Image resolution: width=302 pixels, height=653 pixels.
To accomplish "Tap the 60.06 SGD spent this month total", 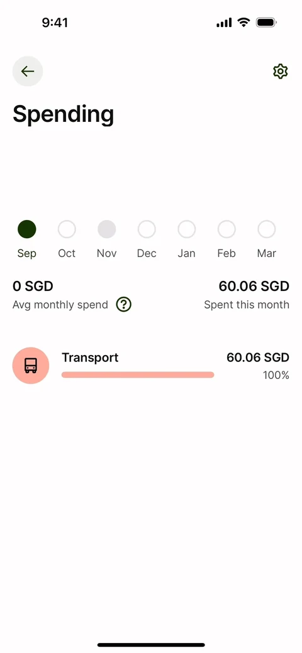I will pos(254,287).
